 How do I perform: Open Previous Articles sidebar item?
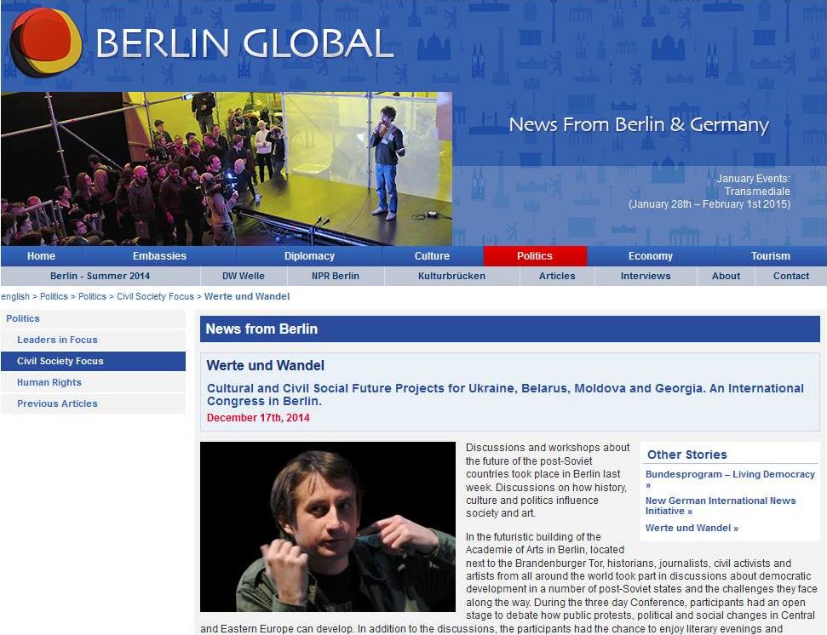click(x=93, y=403)
